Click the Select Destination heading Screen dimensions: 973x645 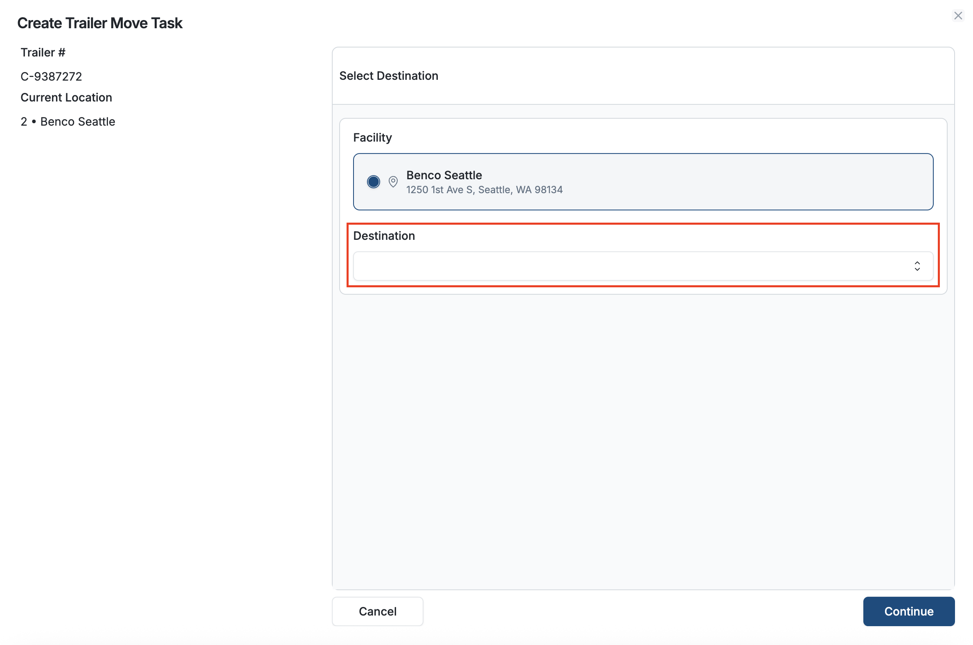389,76
